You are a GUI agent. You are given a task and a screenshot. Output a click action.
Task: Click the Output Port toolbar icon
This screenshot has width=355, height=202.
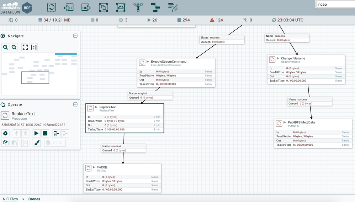[x=86, y=7]
